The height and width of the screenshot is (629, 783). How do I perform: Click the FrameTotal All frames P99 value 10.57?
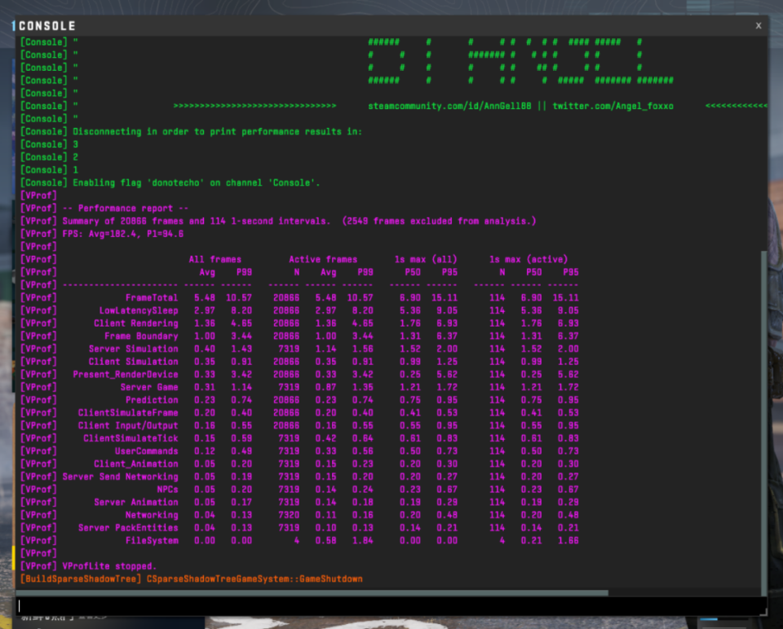(239, 297)
